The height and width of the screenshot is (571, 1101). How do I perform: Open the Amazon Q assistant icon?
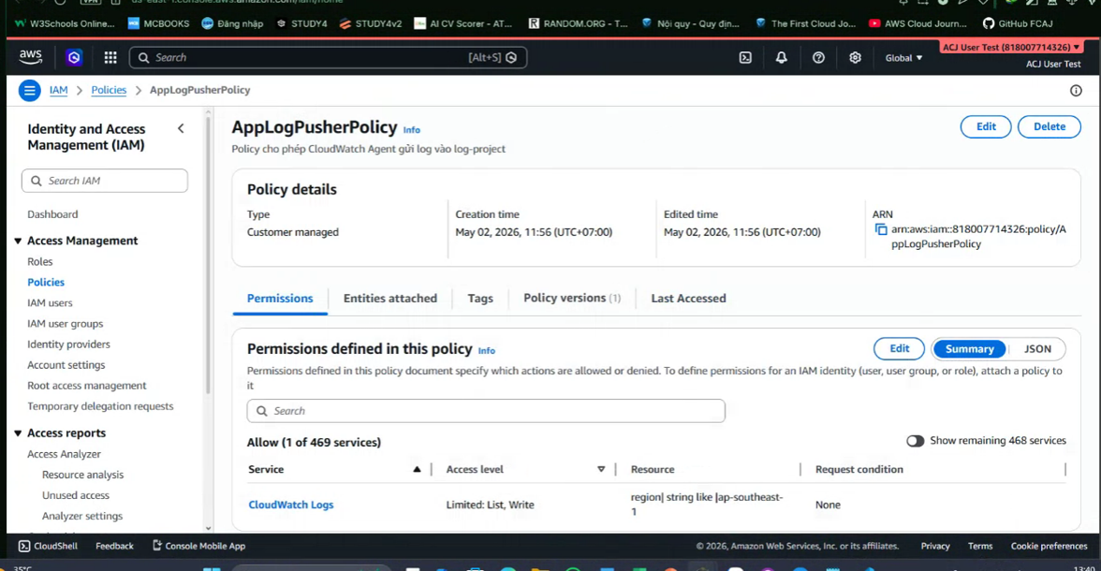74,58
